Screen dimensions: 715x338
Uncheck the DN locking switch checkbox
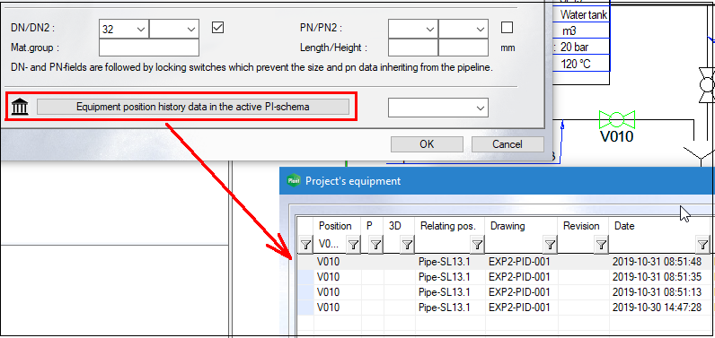click(x=218, y=28)
